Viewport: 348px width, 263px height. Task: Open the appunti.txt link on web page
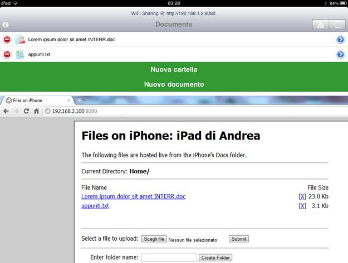[95, 206]
